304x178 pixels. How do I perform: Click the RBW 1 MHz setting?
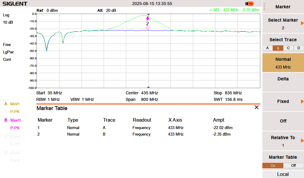(48, 99)
